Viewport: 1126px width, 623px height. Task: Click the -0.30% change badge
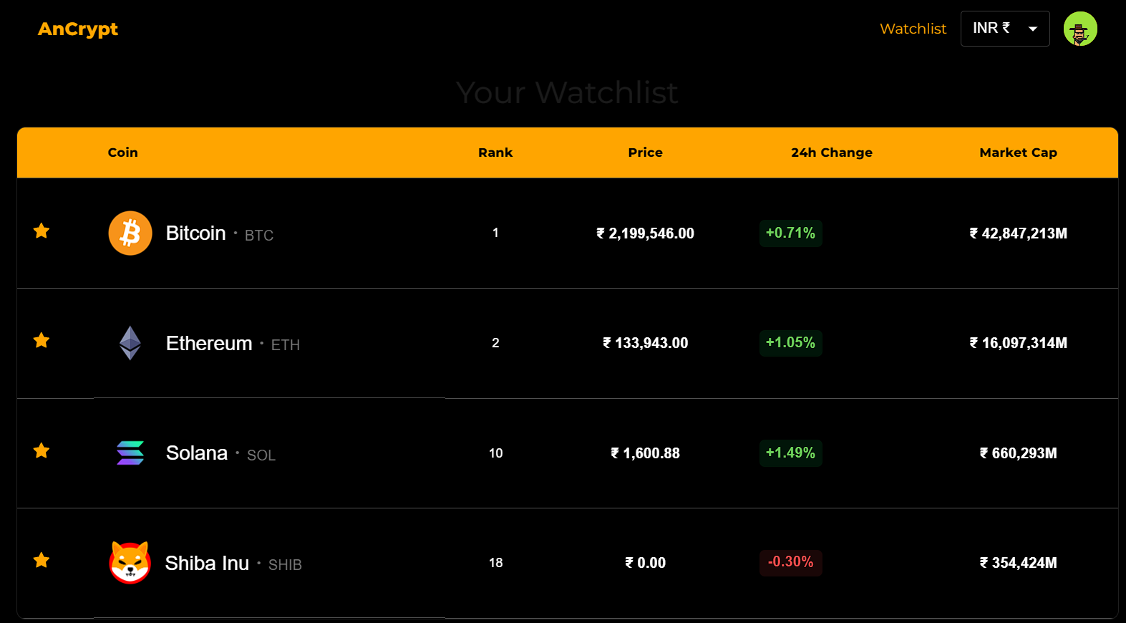[x=790, y=562]
